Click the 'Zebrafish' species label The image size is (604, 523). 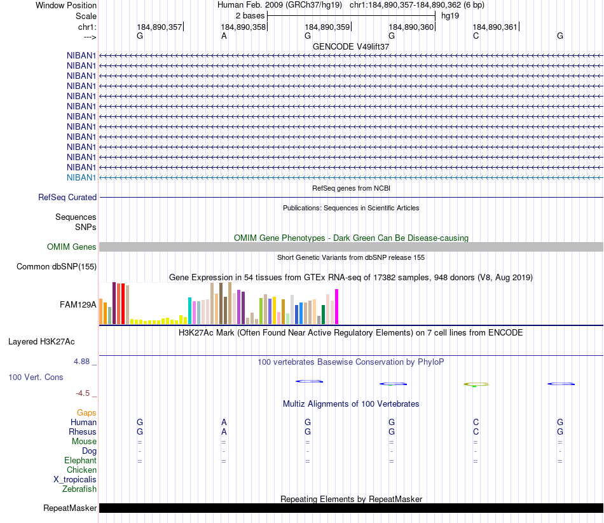tap(79, 489)
